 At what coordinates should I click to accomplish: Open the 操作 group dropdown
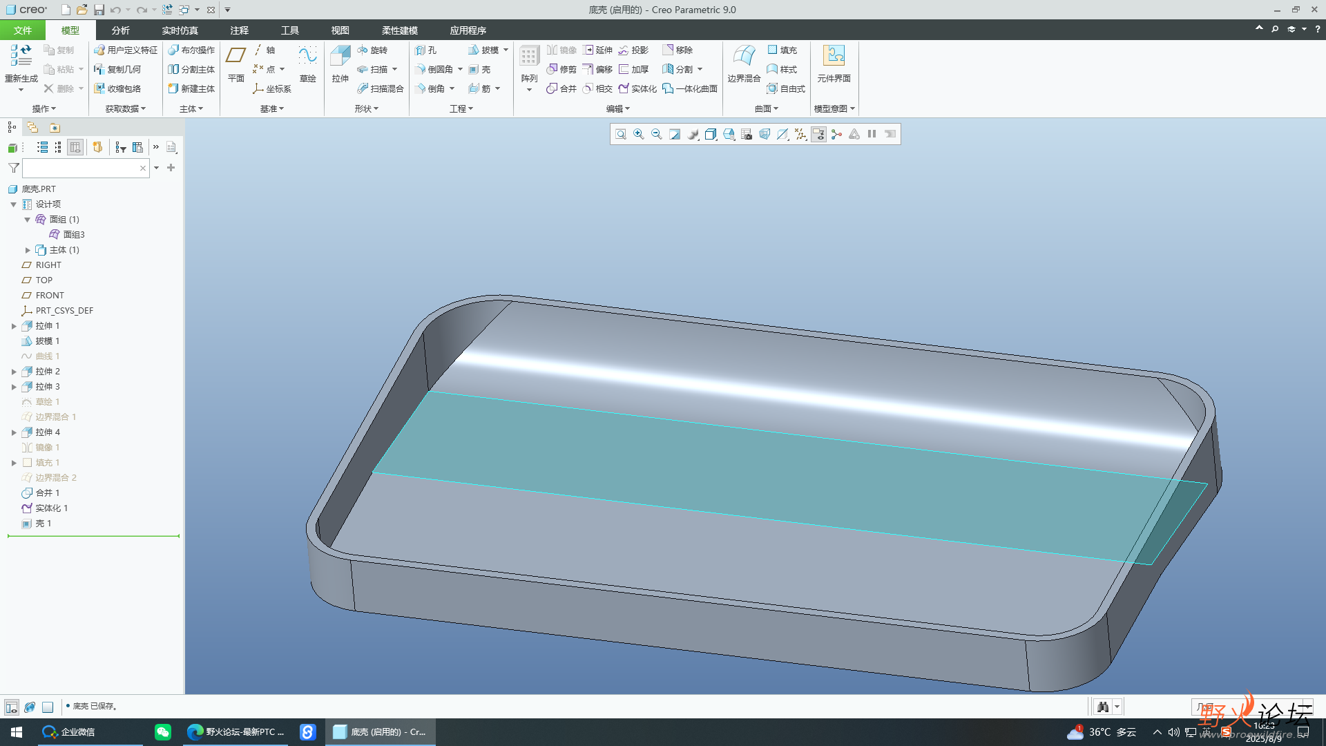coord(44,108)
